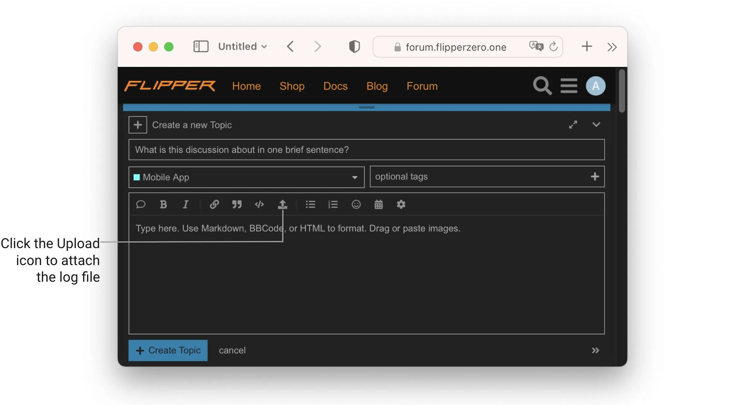The image size is (732, 405).
Task: Insert a bulleted list
Action: point(310,204)
